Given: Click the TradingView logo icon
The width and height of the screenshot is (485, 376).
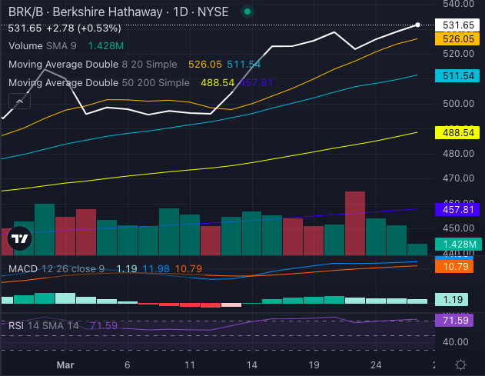Looking at the screenshot, I should click(18, 240).
